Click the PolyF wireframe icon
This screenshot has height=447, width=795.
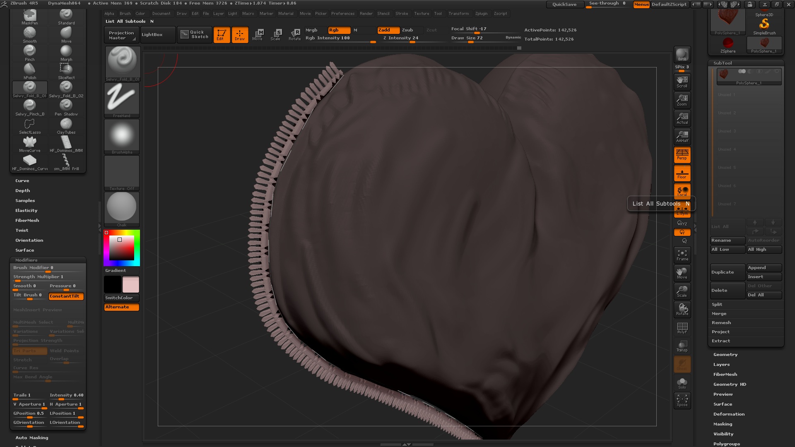click(x=682, y=328)
